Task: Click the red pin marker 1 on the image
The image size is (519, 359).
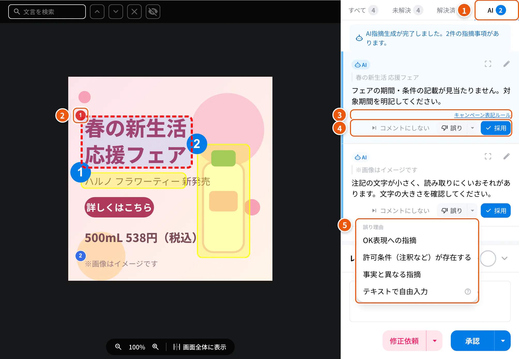Action: (x=80, y=115)
